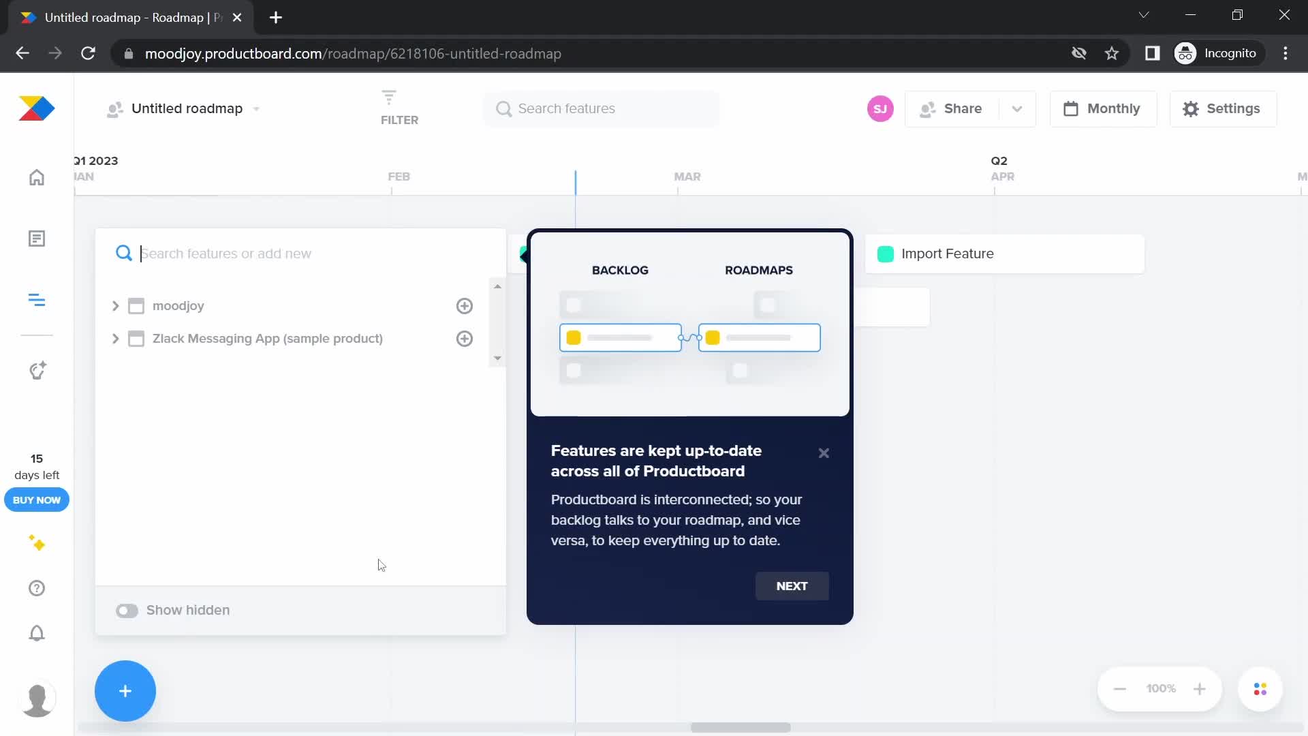Click the browser address bar URL

(x=353, y=54)
